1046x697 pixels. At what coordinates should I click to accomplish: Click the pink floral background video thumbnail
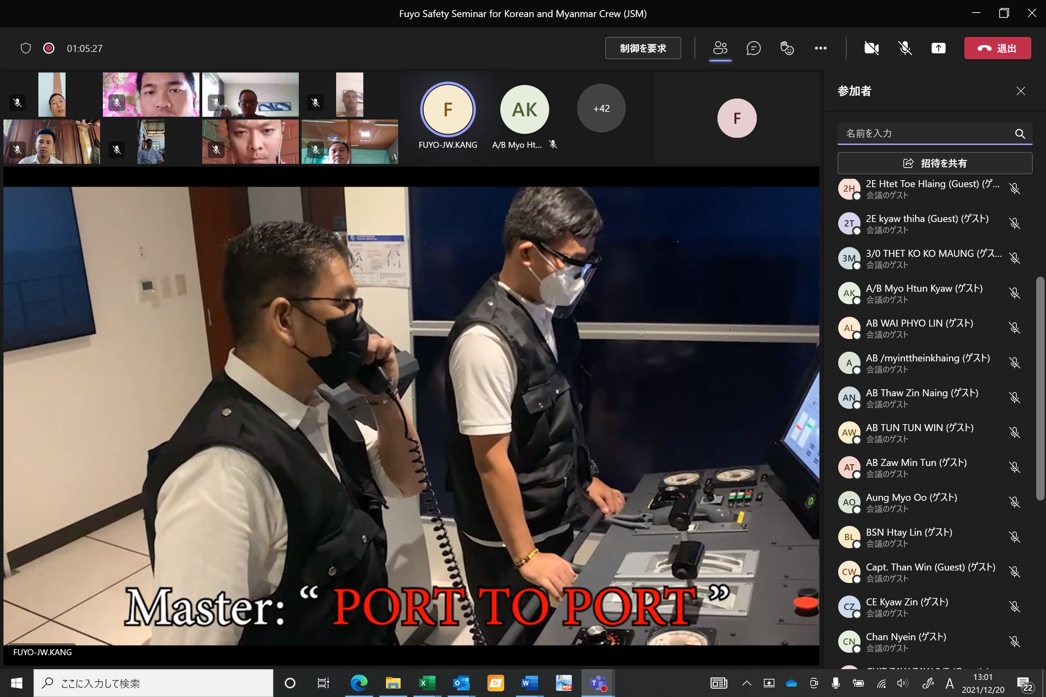pos(151,95)
